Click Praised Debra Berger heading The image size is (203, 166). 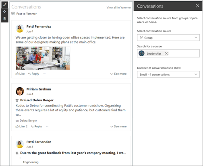[37, 100]
